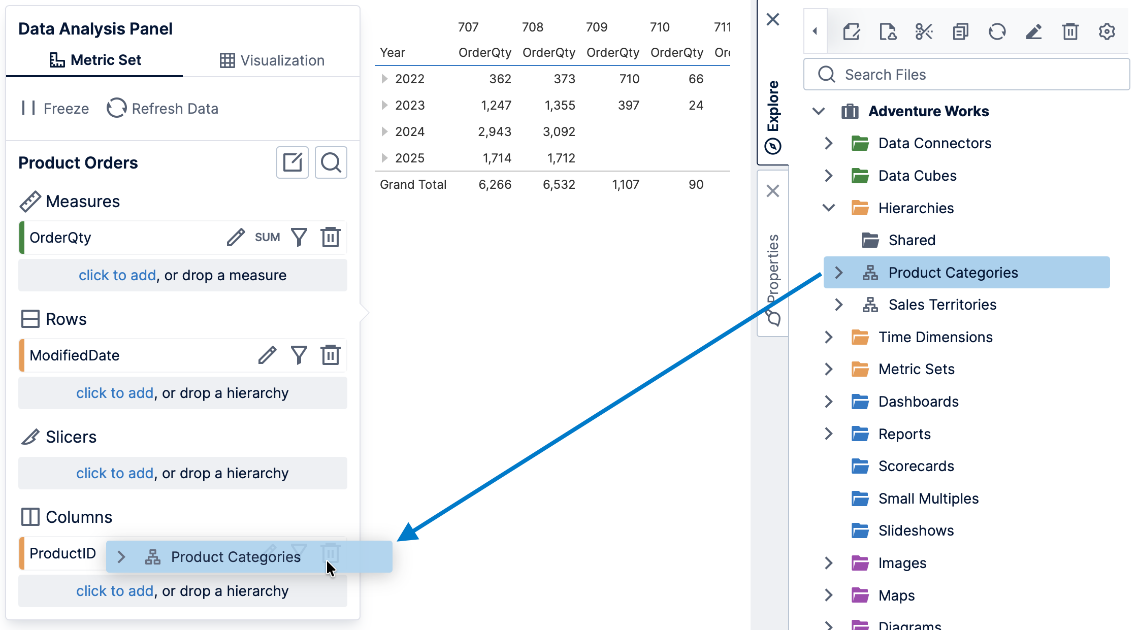Expand the 2022 year row

pos(384,79)
